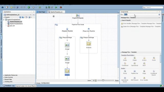Viewport: 164px width, 92px height.
Task: Collapse the RequestStage box
Action: [59, 38]
